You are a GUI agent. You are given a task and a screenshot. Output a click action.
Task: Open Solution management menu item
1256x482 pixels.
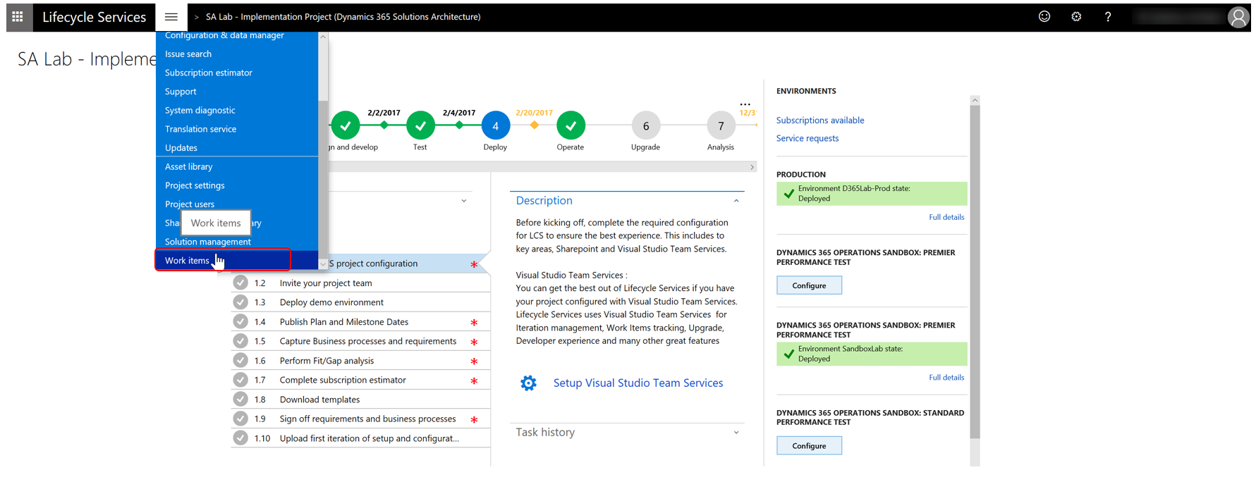point(208,242)
